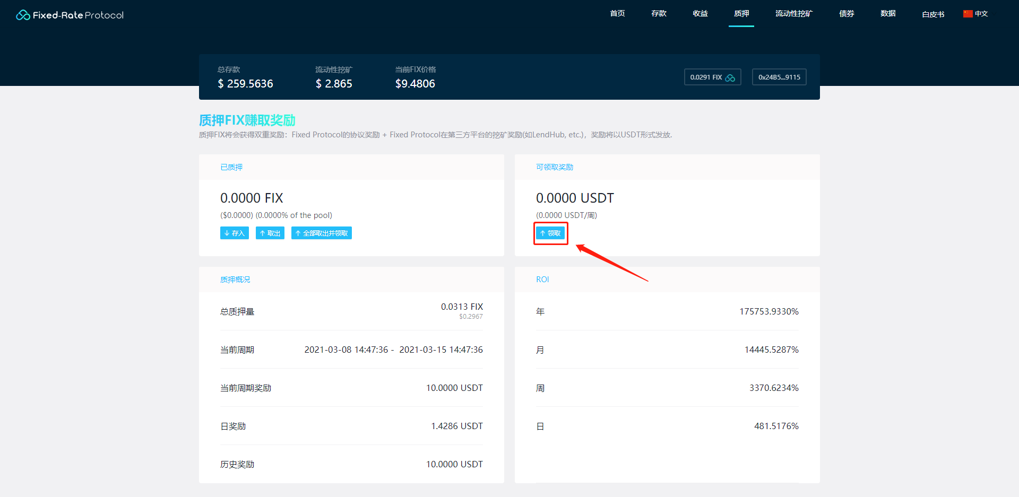Click the total staked value 0.0313 FIX
1019x497 pixels.
(x=462, y=307)
